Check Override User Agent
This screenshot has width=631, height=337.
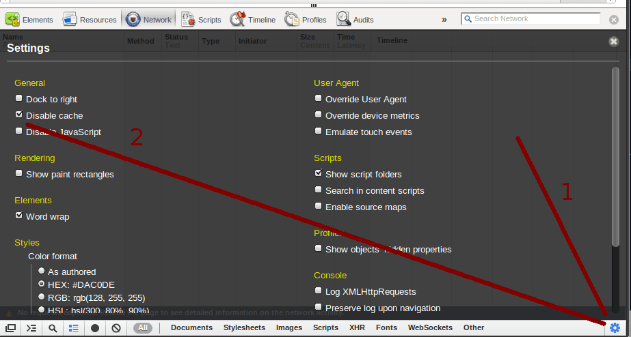(x=319, y=98)
